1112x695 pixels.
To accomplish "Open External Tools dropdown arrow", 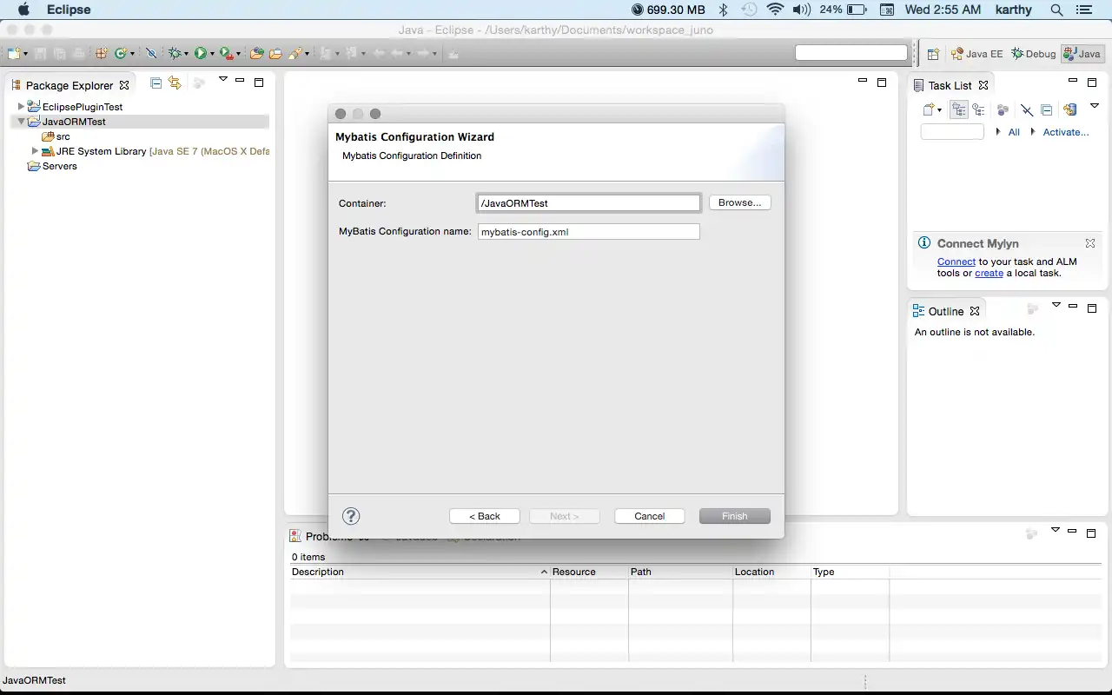I will point(239,54).
